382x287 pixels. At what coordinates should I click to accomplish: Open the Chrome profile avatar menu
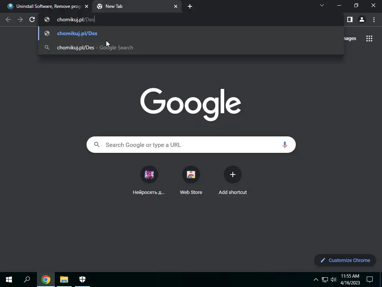[x=362, y=19]
